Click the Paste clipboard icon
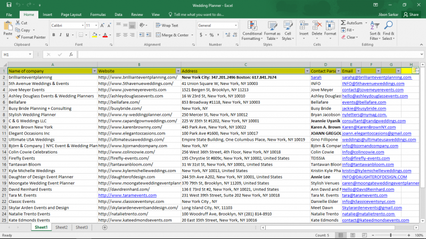Image resolution: width=426 pixels, height=239 pixels. pos(8,26)
